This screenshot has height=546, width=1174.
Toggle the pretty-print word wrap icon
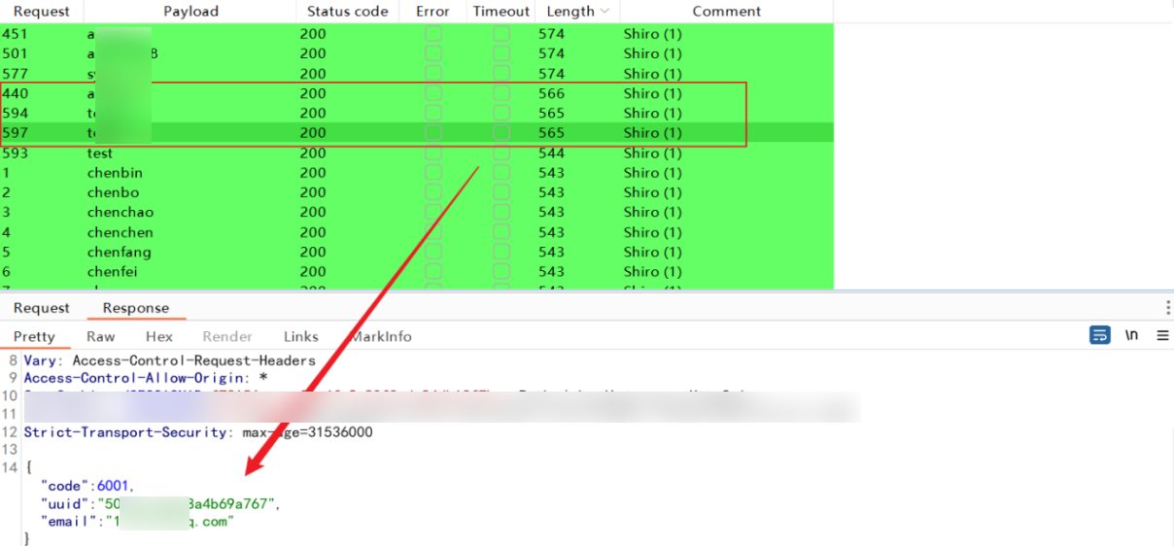click(x=1100, y=335)
